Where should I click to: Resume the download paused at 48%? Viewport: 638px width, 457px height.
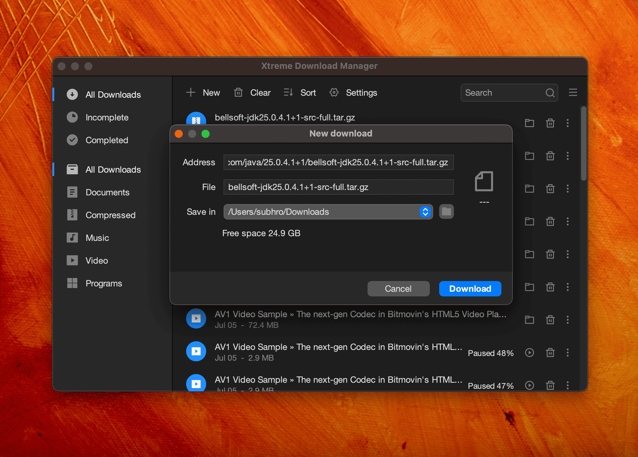[530, 353]
